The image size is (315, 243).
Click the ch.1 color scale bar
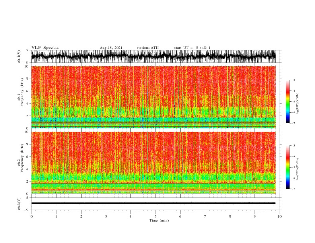288,102
